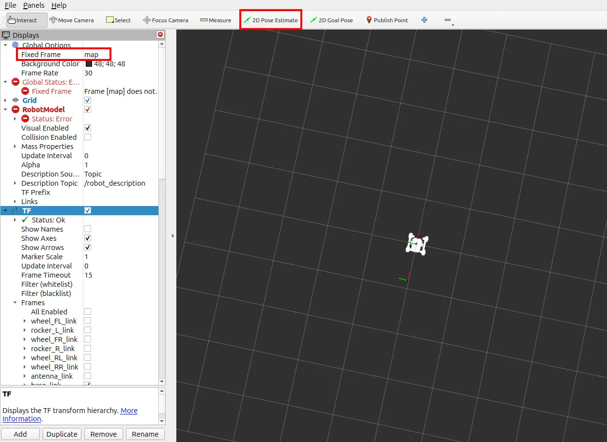Screen dimensions: 607x442
Task: Open the Help menu
Action: tap(60, 5)
